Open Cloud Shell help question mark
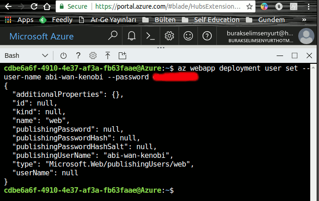Image resolution: width=319 pixels, height=201 pixels. tap(78, 56)
